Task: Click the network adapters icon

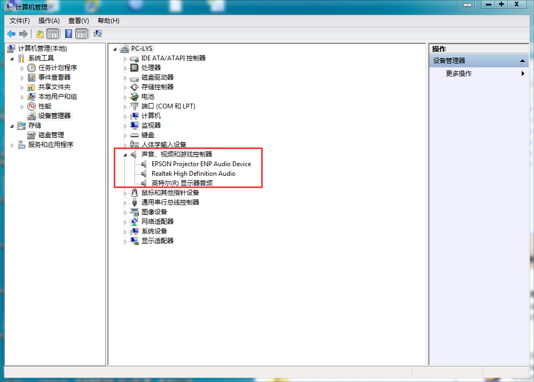Action: coord(135,222)
